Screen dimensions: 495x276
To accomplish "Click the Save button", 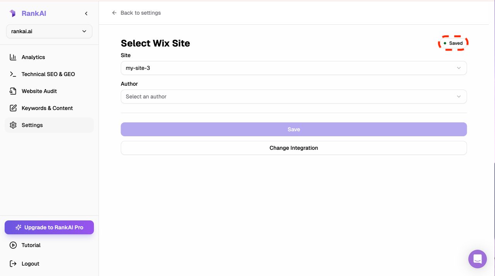I will click(x=294, y=129).
